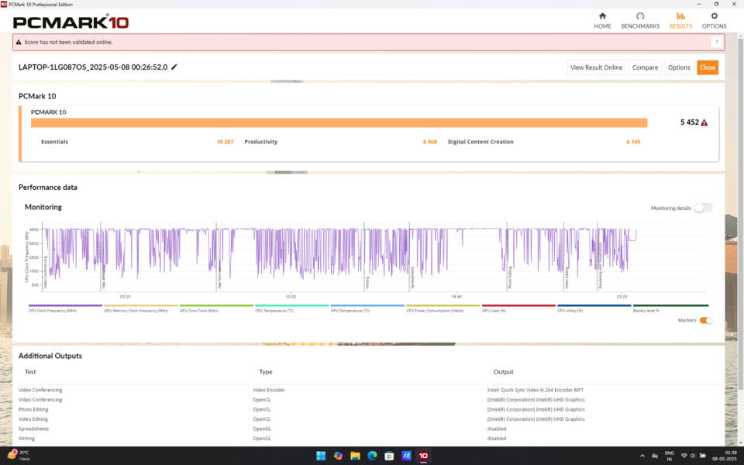Click the PCMark 10 taskbar icon
744x465 pixels.
point(423,456)
